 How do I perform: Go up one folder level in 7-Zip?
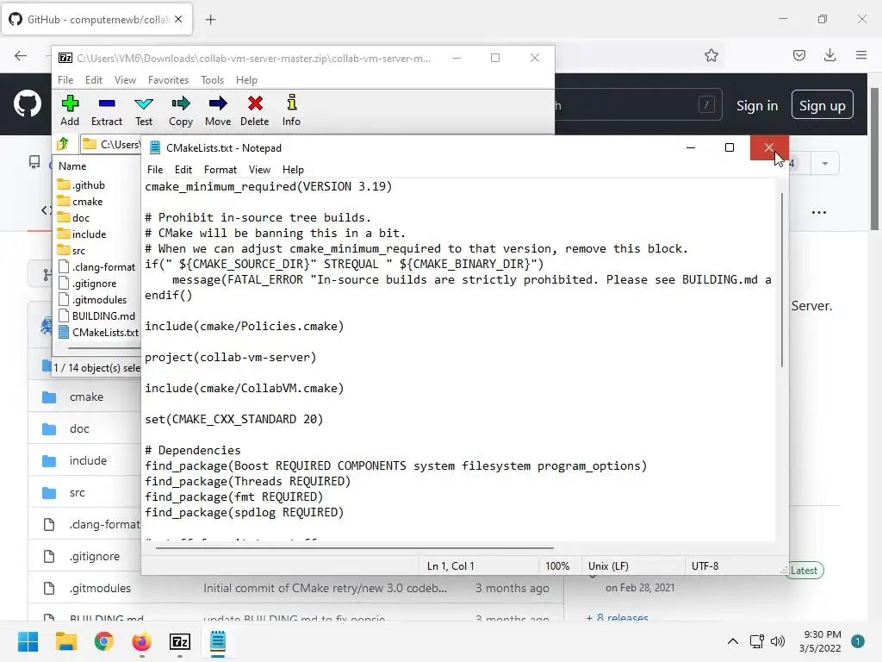point(63,144)
